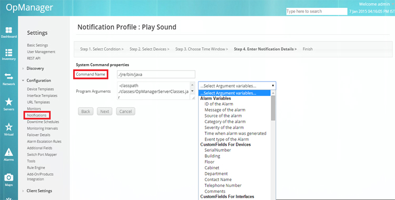Click the Command Name input field
Viewport: 395px width, 200px height.
156,74
